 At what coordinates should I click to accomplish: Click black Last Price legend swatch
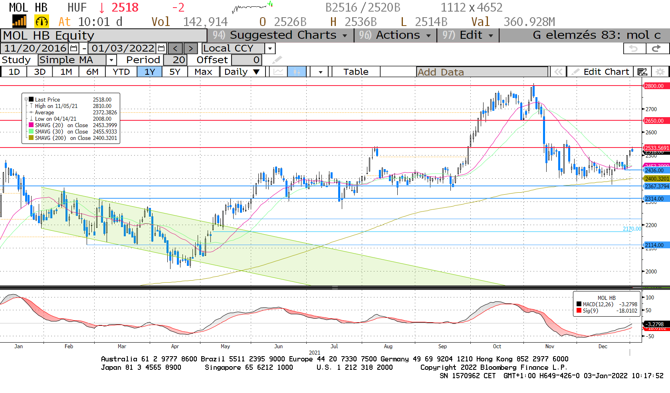click(x=31, y=100)
